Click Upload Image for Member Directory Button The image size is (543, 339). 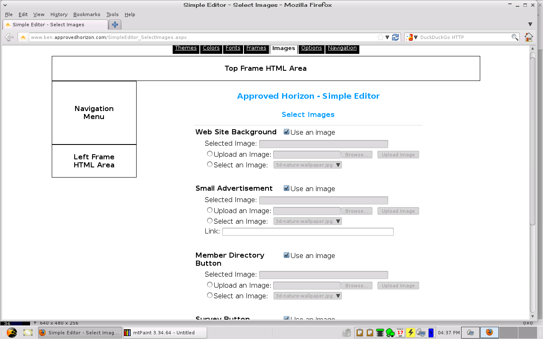click(398, 286)
